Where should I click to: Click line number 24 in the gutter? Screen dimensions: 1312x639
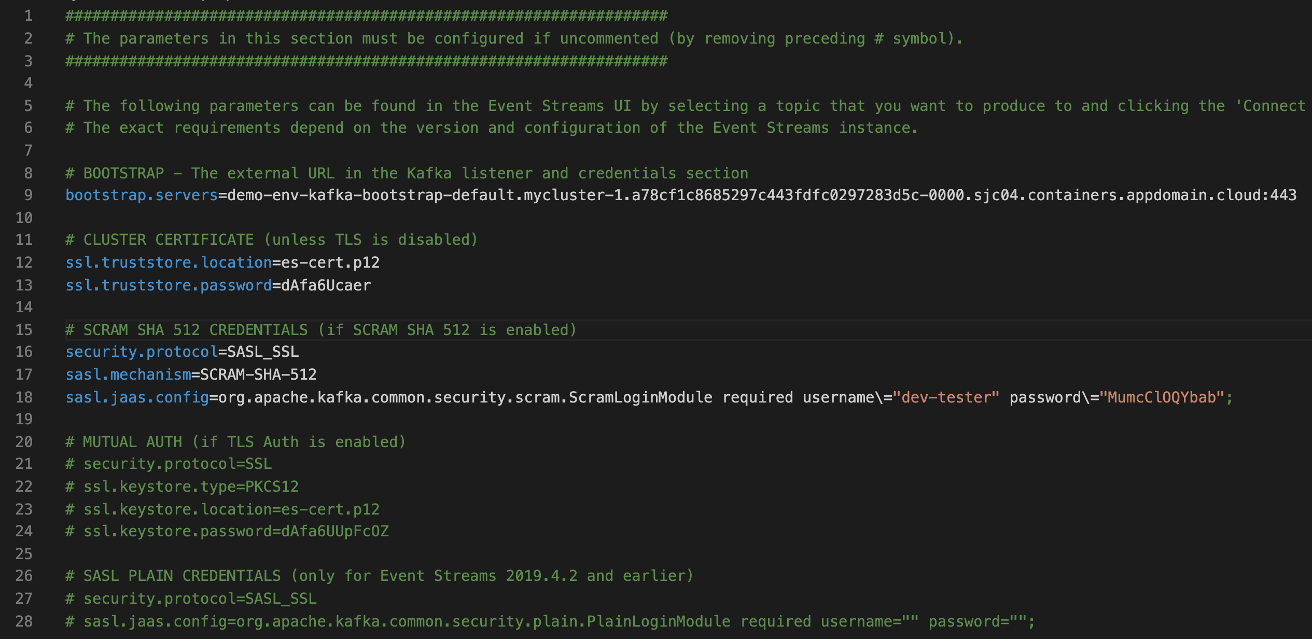[x=24, y=532]
